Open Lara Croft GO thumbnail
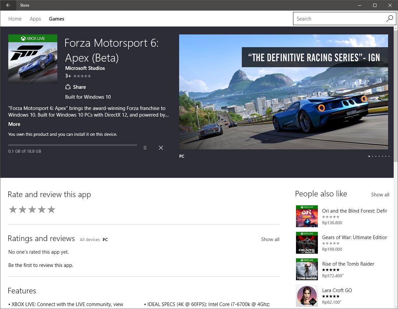The height and width of the screenshot is (309, 398). click(x=307, y=296)
